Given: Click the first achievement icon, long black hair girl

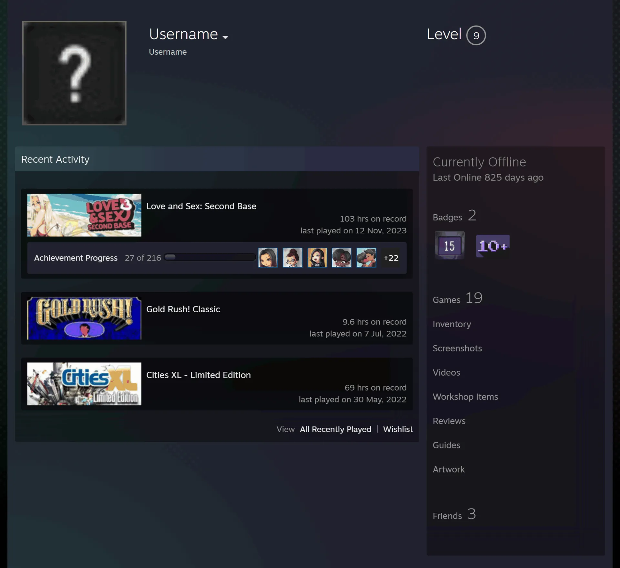Looking at the screenshot, I should coord(268,258).
